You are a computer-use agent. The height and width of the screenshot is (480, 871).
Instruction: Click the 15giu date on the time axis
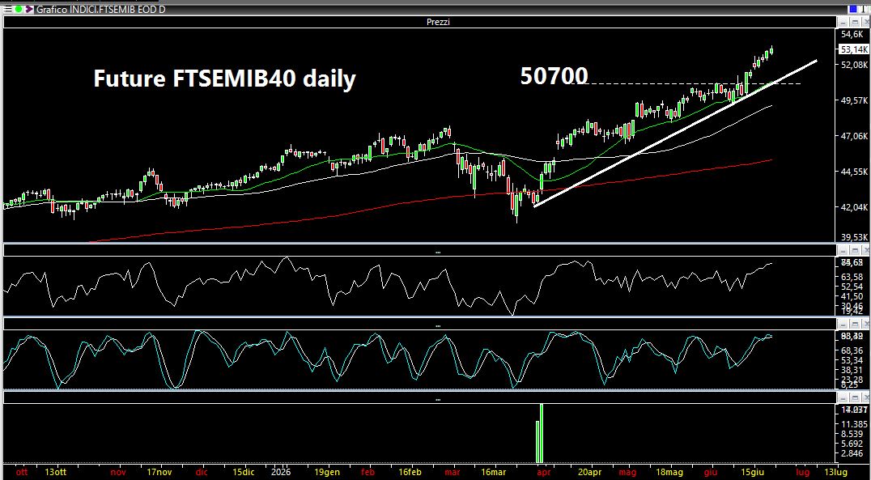pos(753,472)
